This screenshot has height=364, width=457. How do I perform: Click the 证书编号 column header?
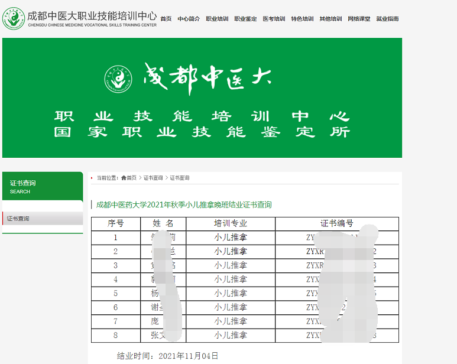coord(337,223)
